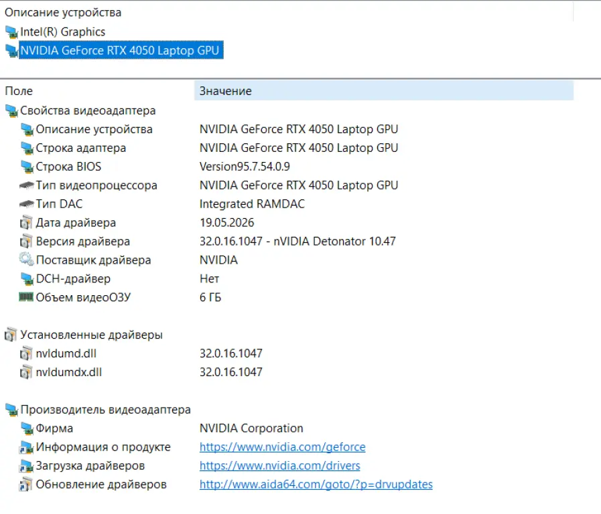Image resolution: width=601 pixels, height=514 pixels.
Task: Click the icon beside Обновление драйверов
Action: click(26, 485)
